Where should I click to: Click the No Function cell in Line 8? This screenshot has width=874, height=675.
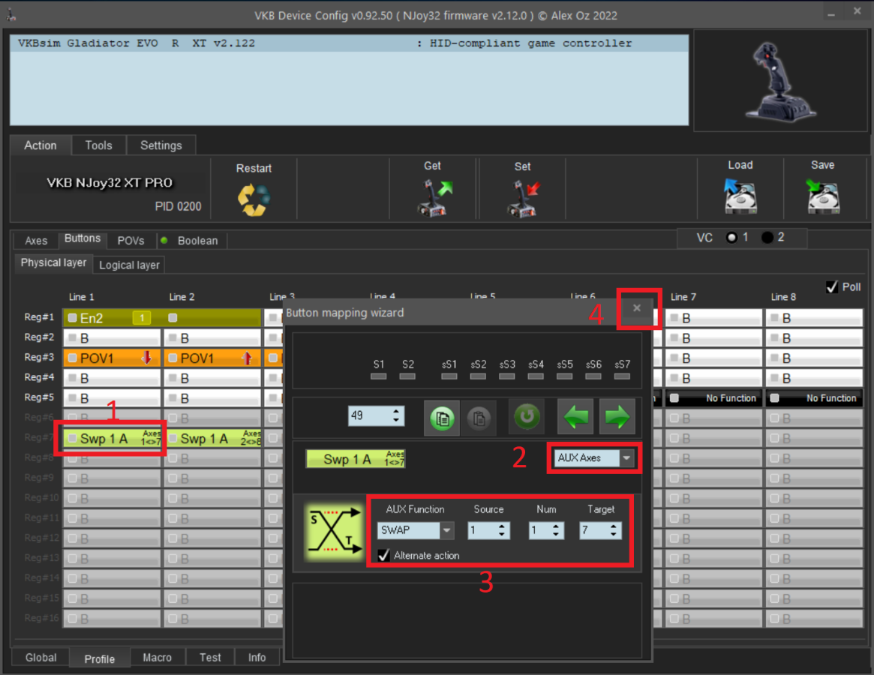point(815,398)
